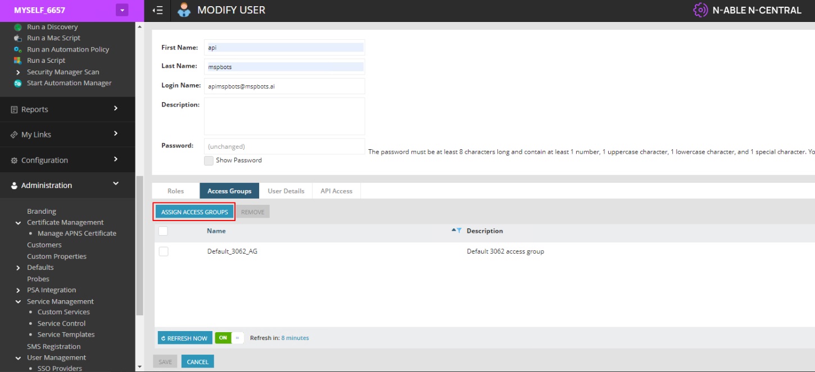Open the User Details tab

286,191
